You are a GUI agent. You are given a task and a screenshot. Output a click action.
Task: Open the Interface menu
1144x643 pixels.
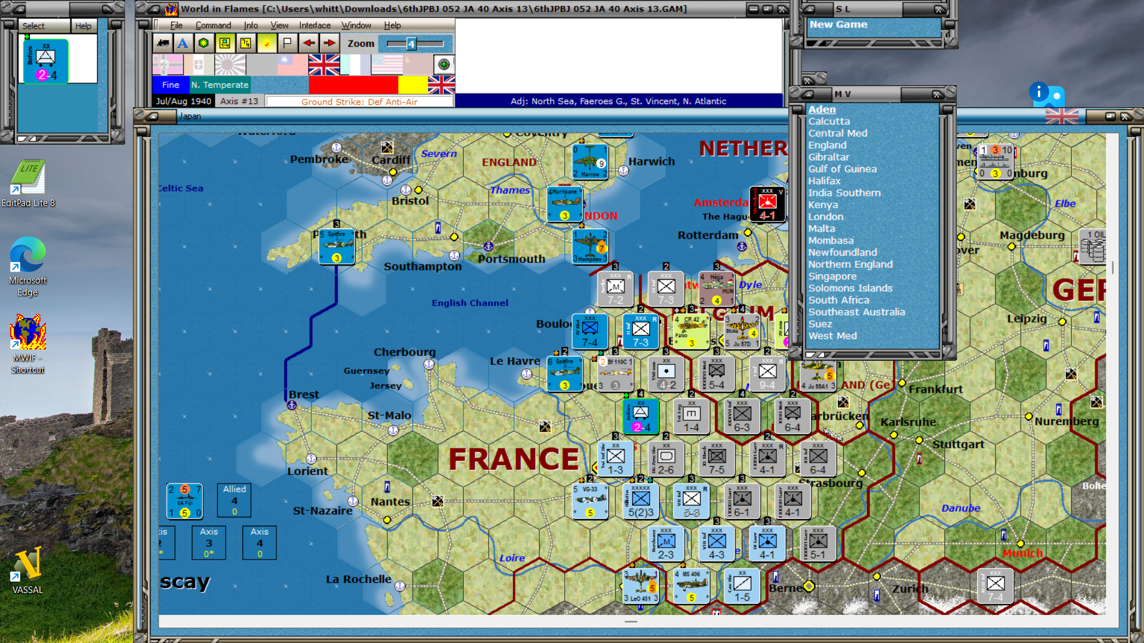315,26
